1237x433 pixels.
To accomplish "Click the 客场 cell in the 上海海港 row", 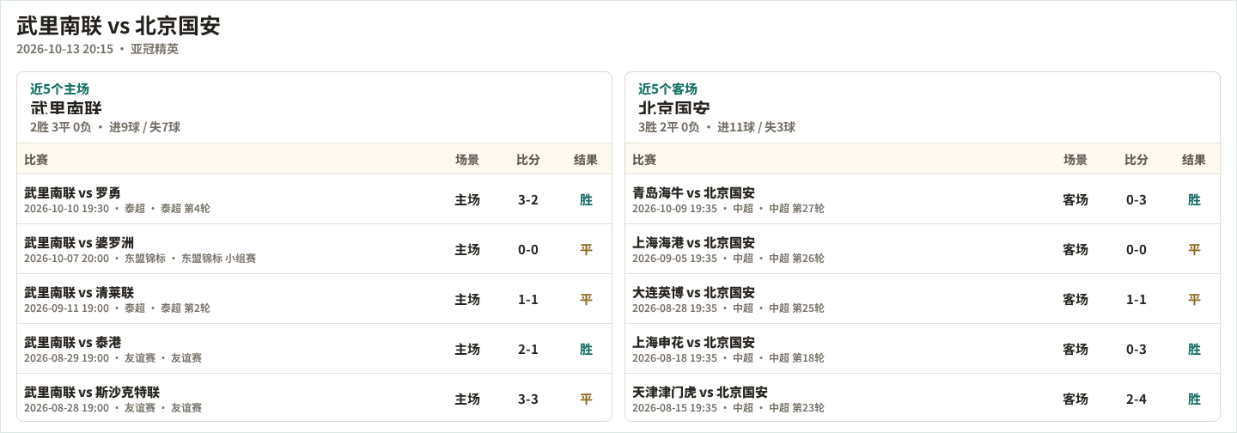I will [x=1076, y=249].
